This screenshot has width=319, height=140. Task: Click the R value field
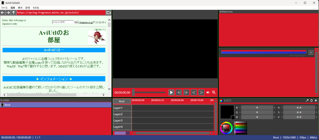pyautogui.click(x=257, y=108)
